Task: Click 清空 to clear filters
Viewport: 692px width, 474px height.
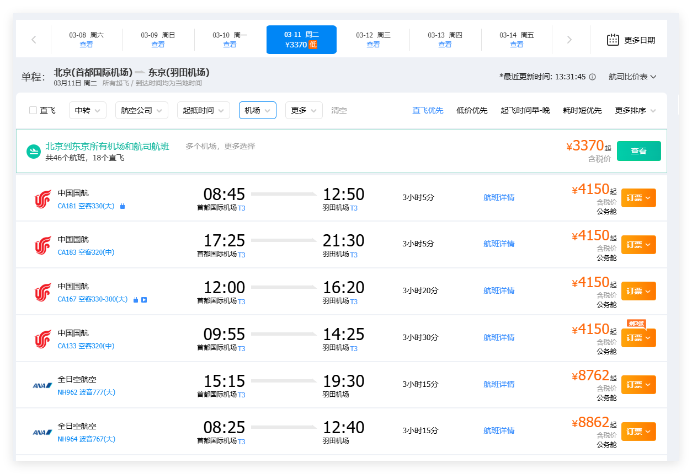Action: tap(339, 110)
